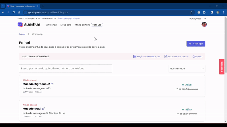Click the Registro de alterações icon
The image size is (227, 127).
[x=135, y=56]
